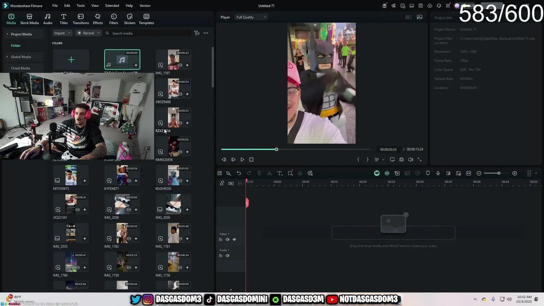Mute the Audio 1 track
Image resolution: width=544 pixels, height=306 pixels.
tap(227, 255)
